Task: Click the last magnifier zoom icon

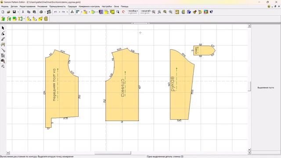Action: (x=171, y=12)
